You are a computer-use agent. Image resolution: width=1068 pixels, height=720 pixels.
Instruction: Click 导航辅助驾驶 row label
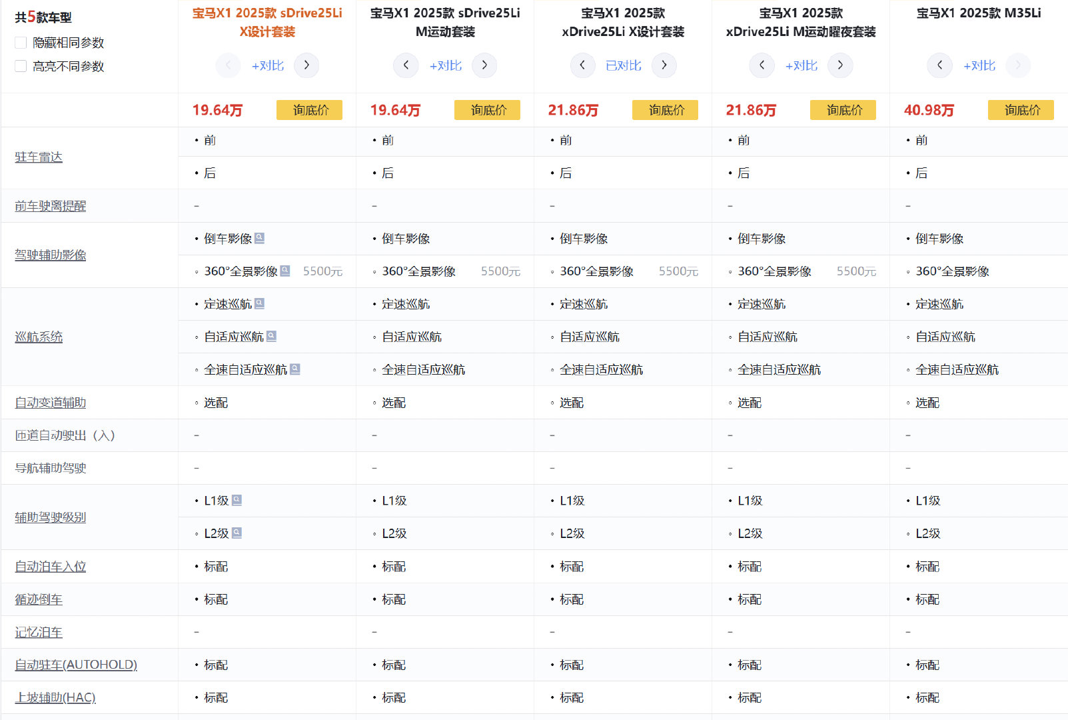click(x=51, y=468)
